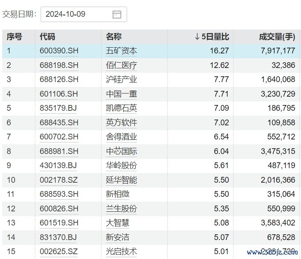Select the 16.27 volume ratio value
Screen dimensions: 301x259
click(219, 51)
